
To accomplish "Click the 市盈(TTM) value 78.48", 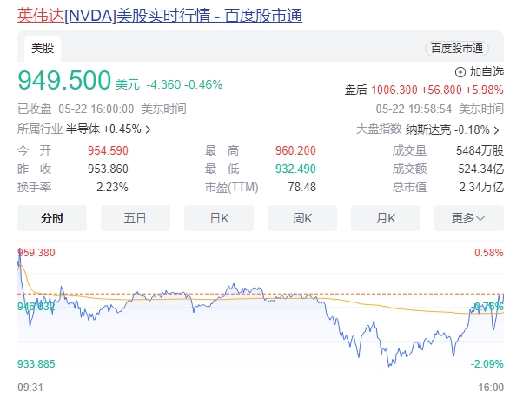I will [x=302, y=187].
